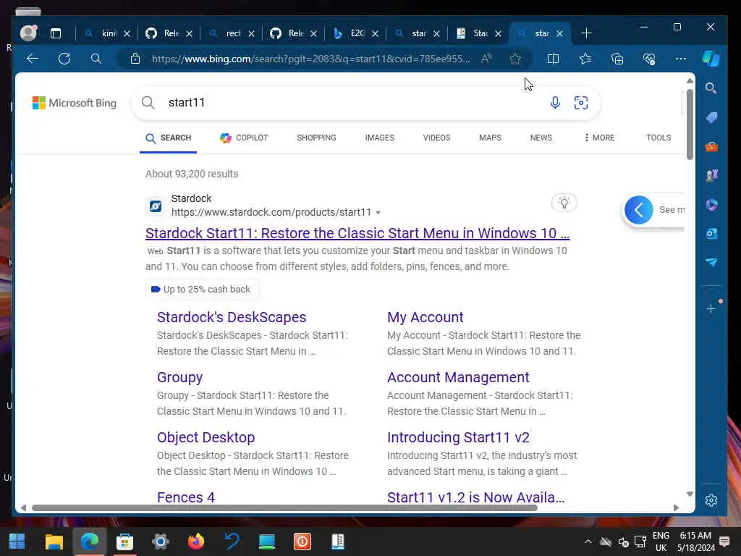This screenshot has width=741, height=556.
Task: Open Microsoft Store from taskbar
Action: point(124,542)
